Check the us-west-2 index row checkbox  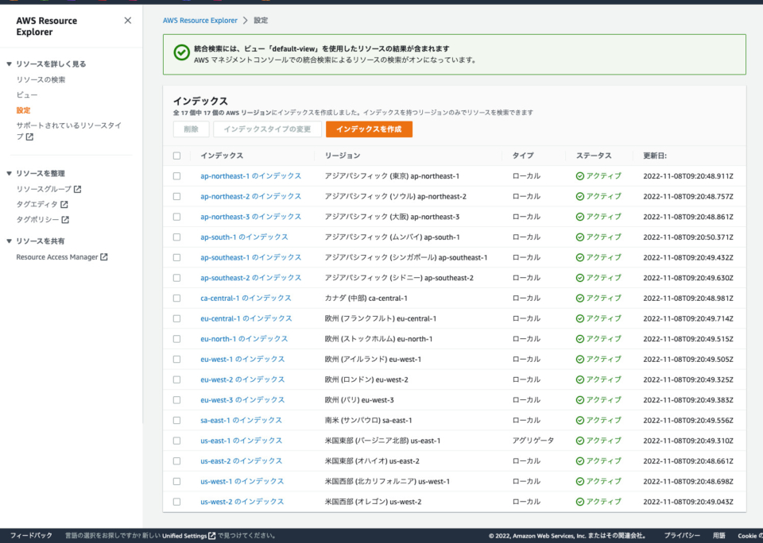coord(176,501)
